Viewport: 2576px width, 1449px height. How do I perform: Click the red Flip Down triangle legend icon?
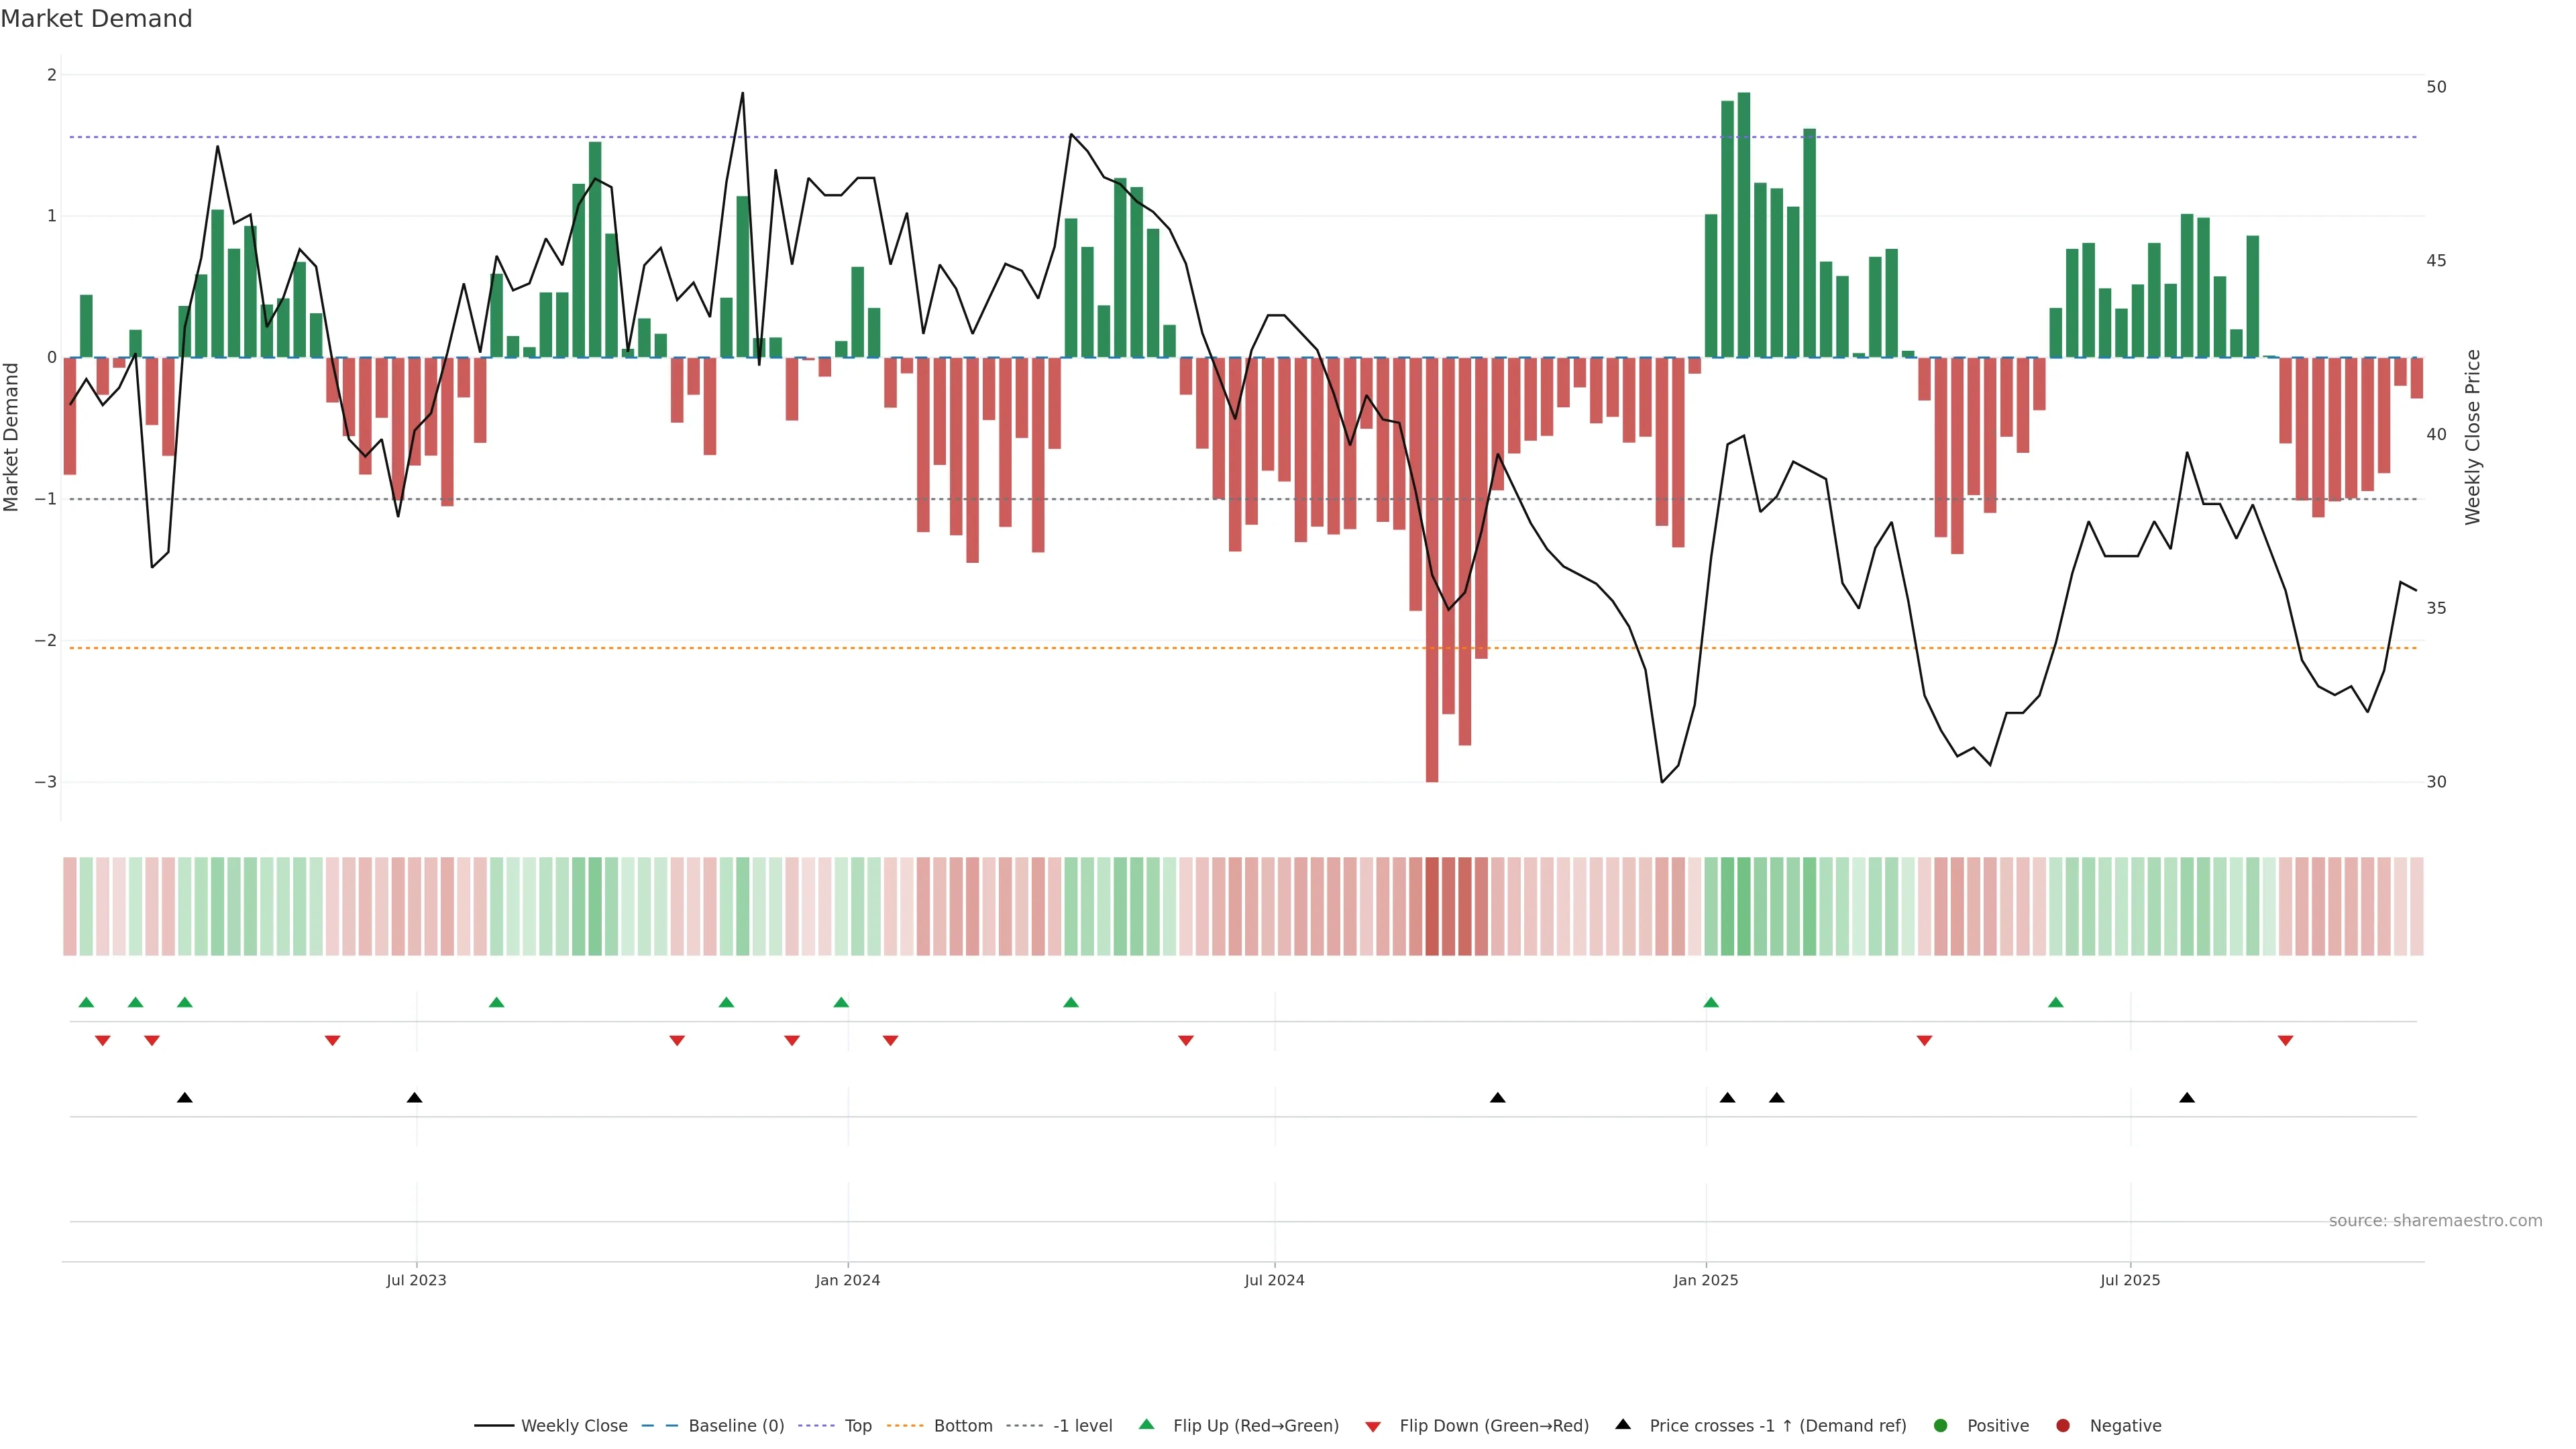click(x=1373, y=1426)
